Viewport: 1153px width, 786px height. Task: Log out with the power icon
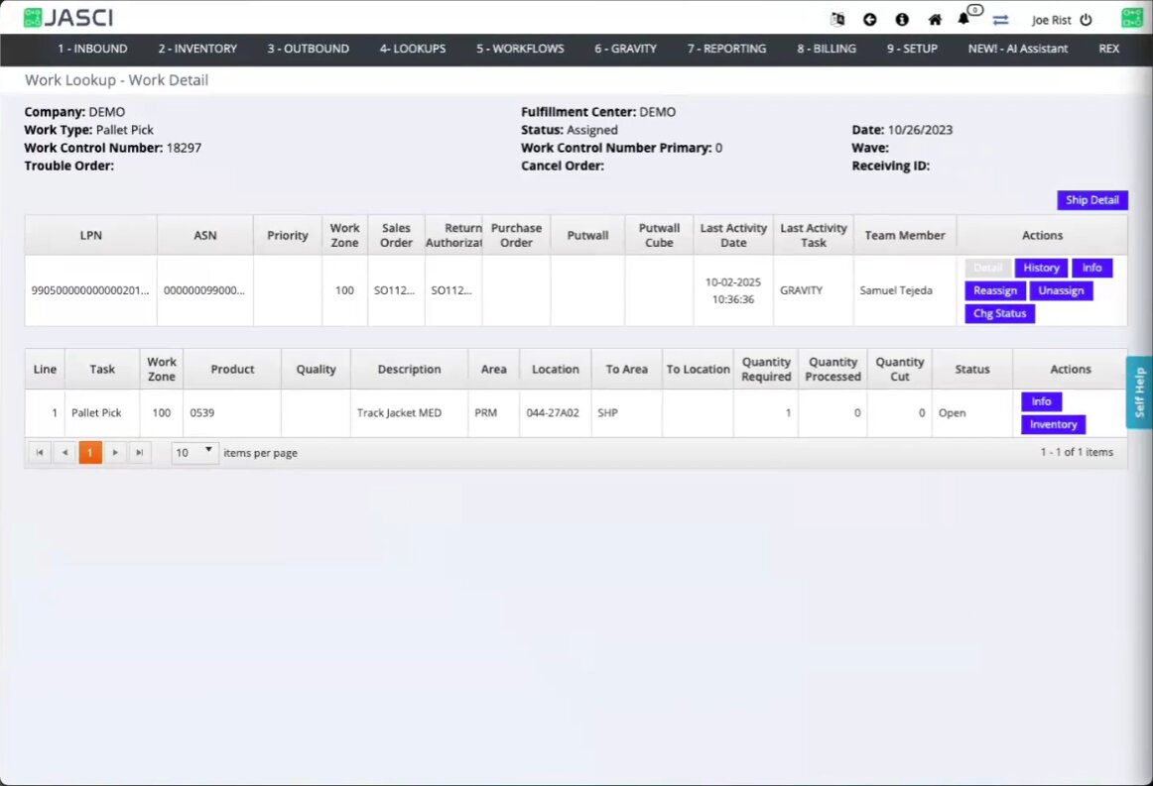click(1086, 19)
